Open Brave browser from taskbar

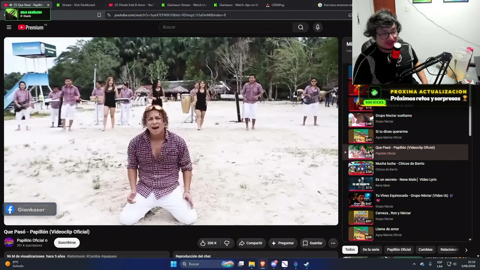(x=262, y=264)
